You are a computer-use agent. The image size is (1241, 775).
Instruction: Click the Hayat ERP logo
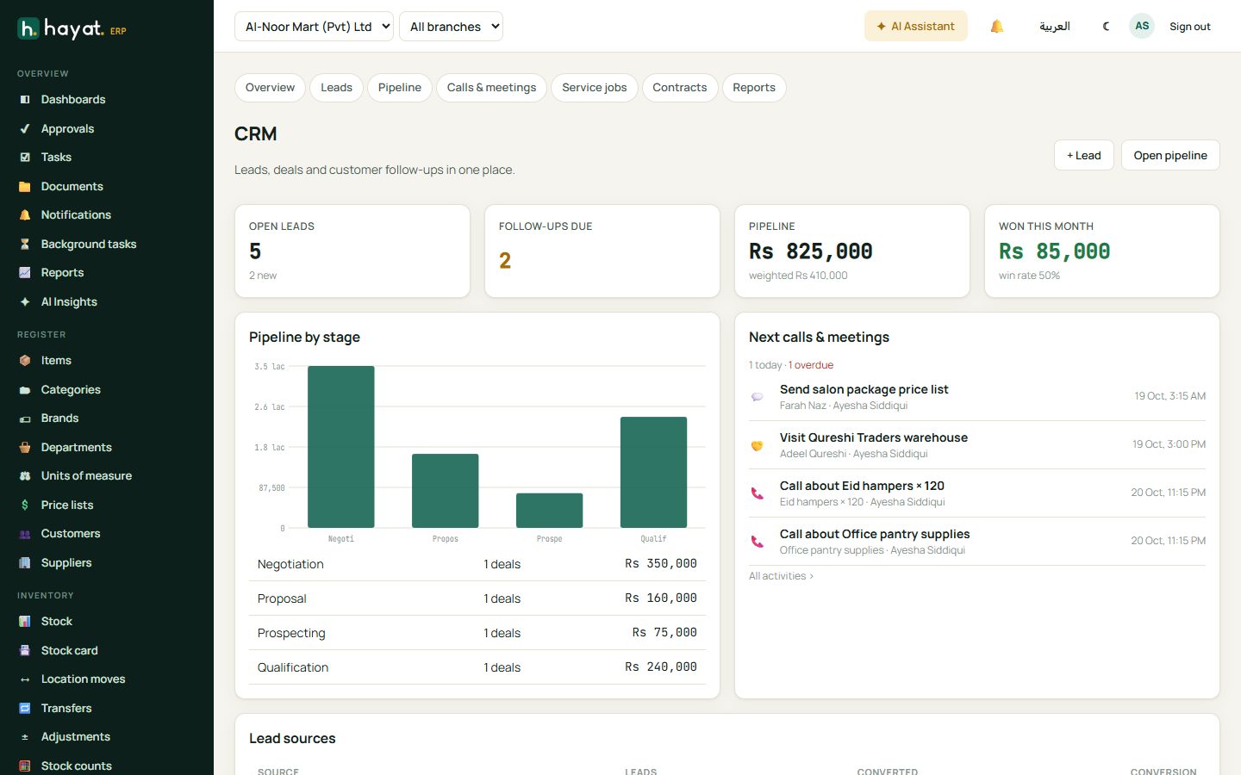[72, 29]
